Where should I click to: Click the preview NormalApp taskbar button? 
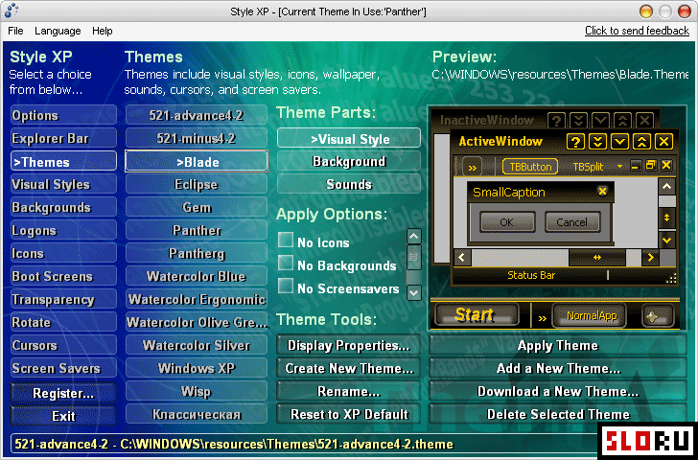point(589,316)
